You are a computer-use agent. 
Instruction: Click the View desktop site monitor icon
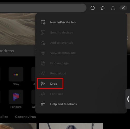coord(43,53)
